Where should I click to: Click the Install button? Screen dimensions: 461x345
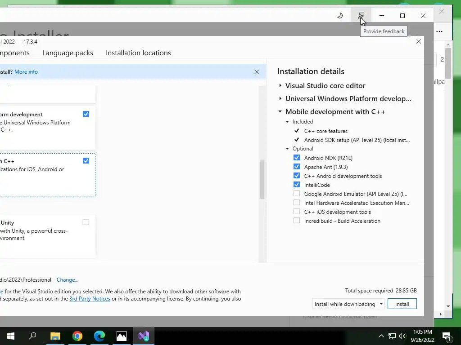(x=402, y=304)
